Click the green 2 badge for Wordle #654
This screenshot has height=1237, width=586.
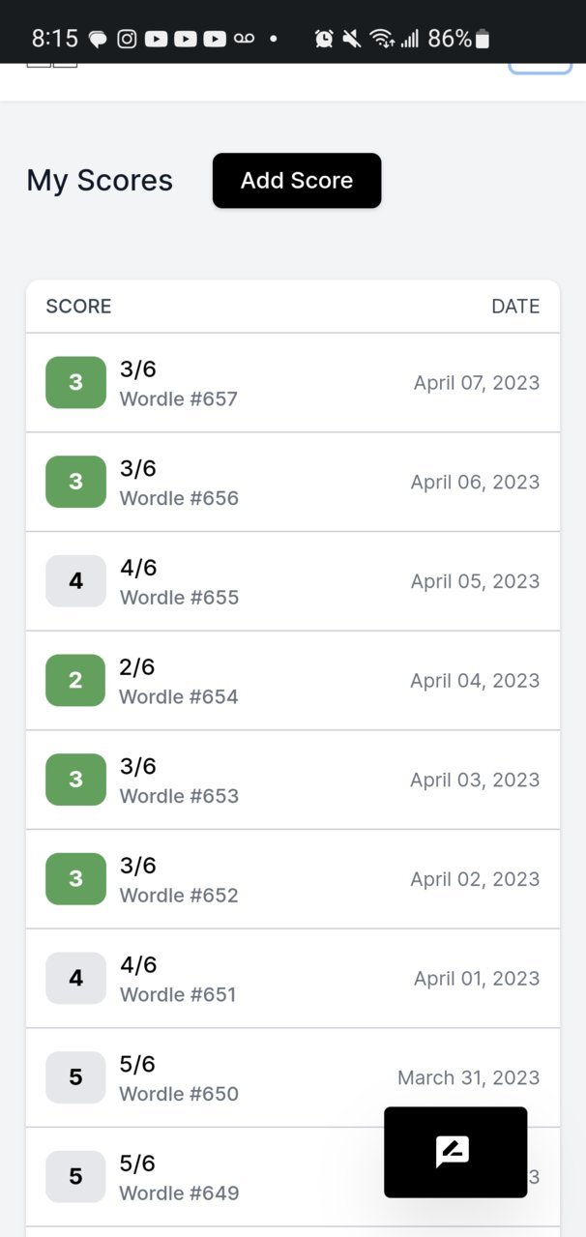tap(75, 680)
